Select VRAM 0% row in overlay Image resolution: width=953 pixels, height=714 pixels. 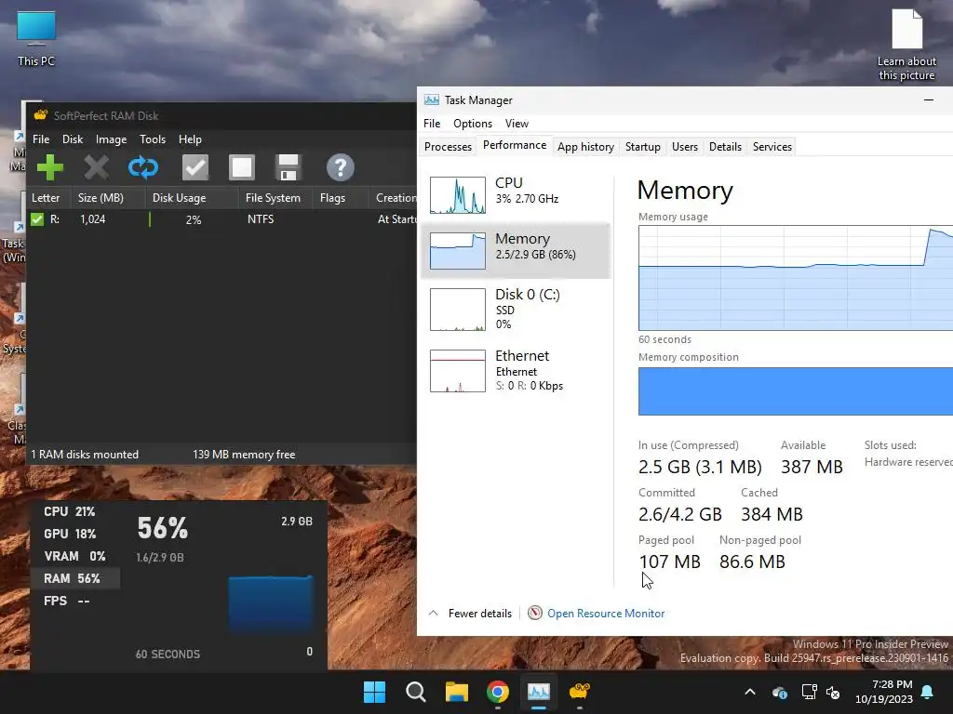tap(75, 556)
